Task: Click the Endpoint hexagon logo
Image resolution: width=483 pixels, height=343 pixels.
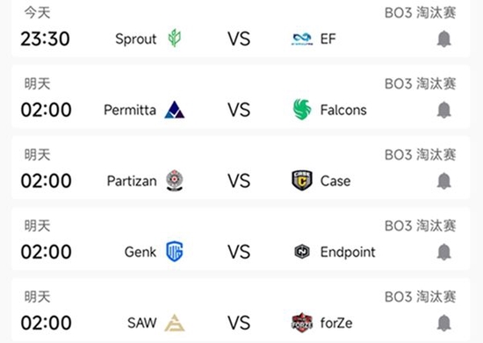Action: 302,252
